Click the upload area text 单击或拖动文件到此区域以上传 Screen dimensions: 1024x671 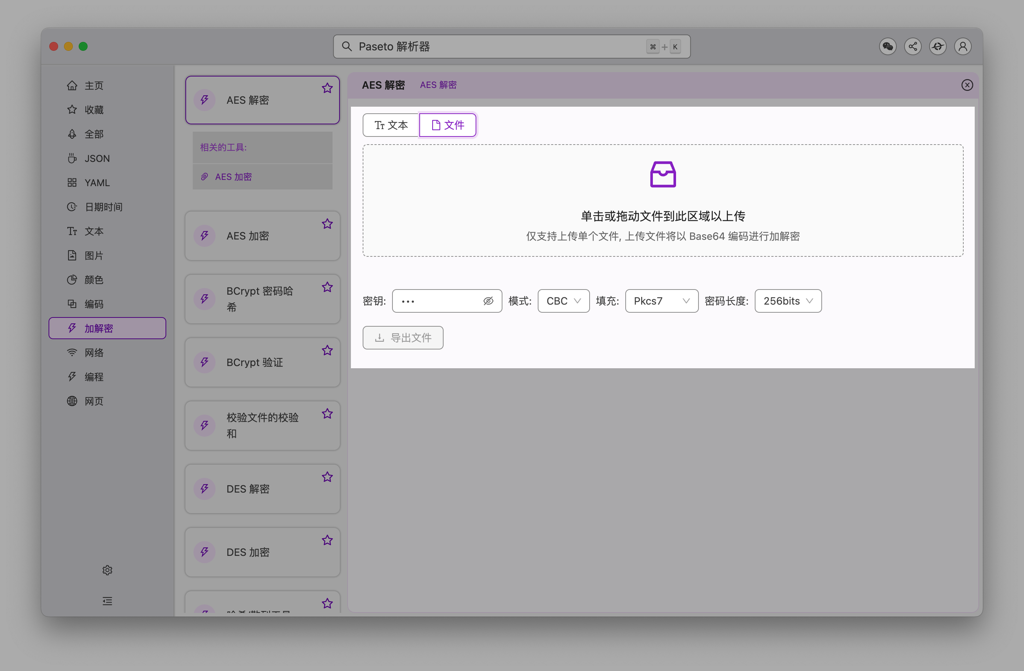pos(662,216)
